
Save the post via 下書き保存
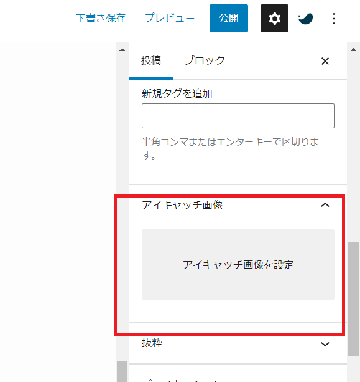point(101,18)
